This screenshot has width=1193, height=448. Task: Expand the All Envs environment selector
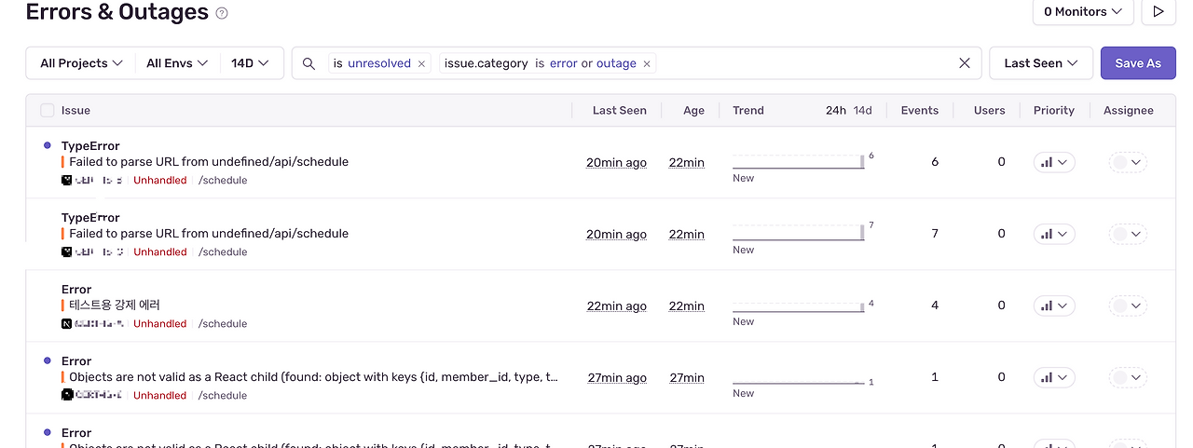pyautogui.click(x=176, y=63)
